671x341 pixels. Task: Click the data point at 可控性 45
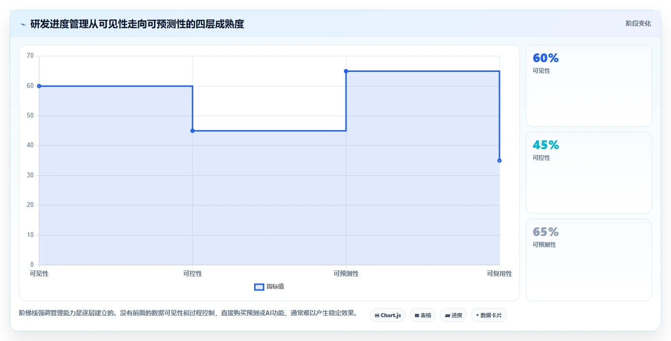192,131
